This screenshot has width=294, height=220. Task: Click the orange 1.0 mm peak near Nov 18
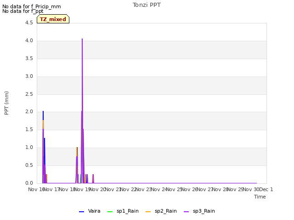77,148
